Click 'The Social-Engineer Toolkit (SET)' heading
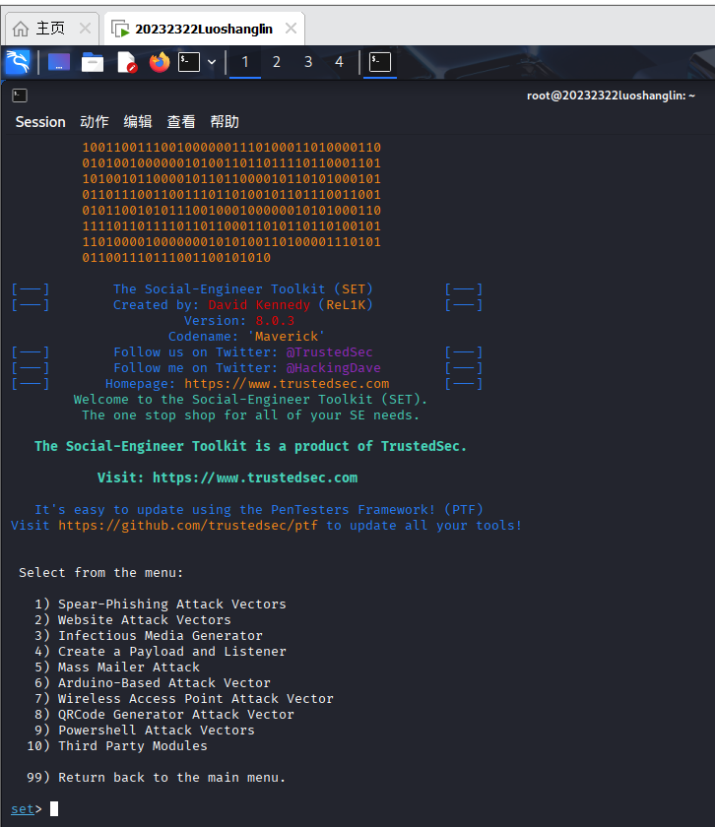The height and width of the screenshot is (827, 715). [242, 289]
